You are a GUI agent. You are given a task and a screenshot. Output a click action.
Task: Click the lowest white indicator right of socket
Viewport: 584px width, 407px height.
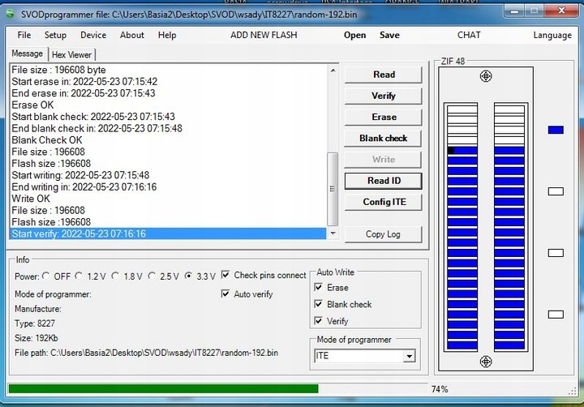tap(556, 315)
